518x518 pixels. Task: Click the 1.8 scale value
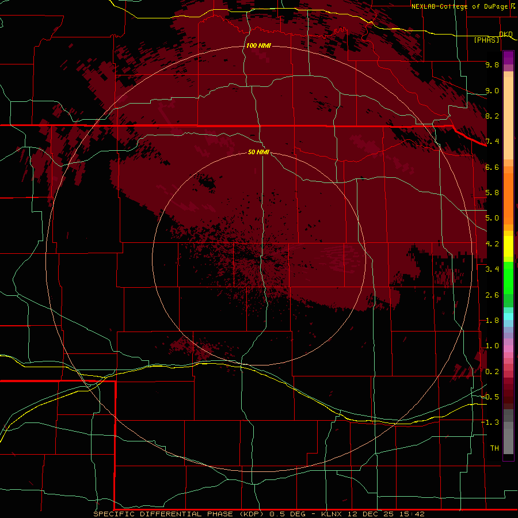[x=492, y=321]
